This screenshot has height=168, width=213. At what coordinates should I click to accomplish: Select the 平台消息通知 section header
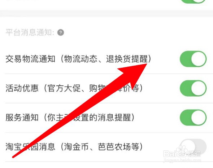(x=30, y=32)
